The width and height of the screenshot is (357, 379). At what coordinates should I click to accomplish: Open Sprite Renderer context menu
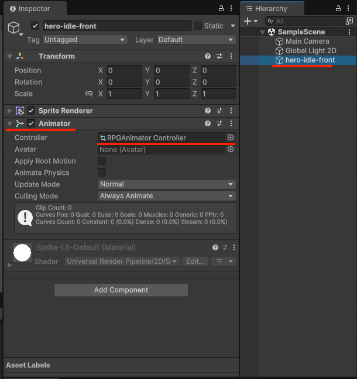(x=231, y=111)
